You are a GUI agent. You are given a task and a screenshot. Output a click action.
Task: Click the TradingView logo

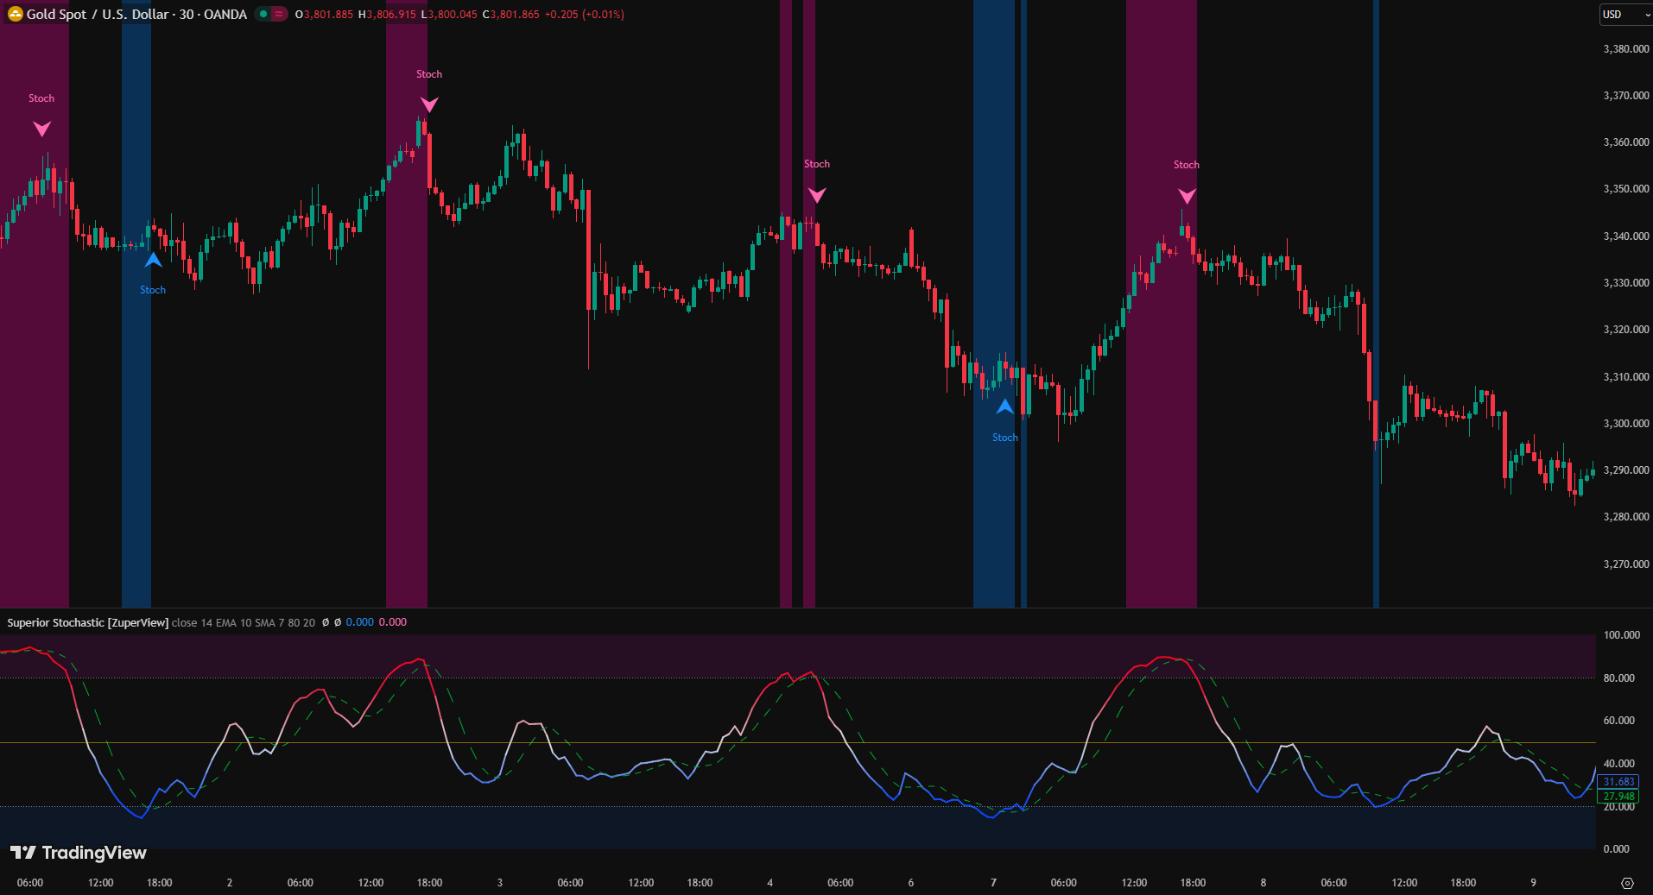[79, 853]
